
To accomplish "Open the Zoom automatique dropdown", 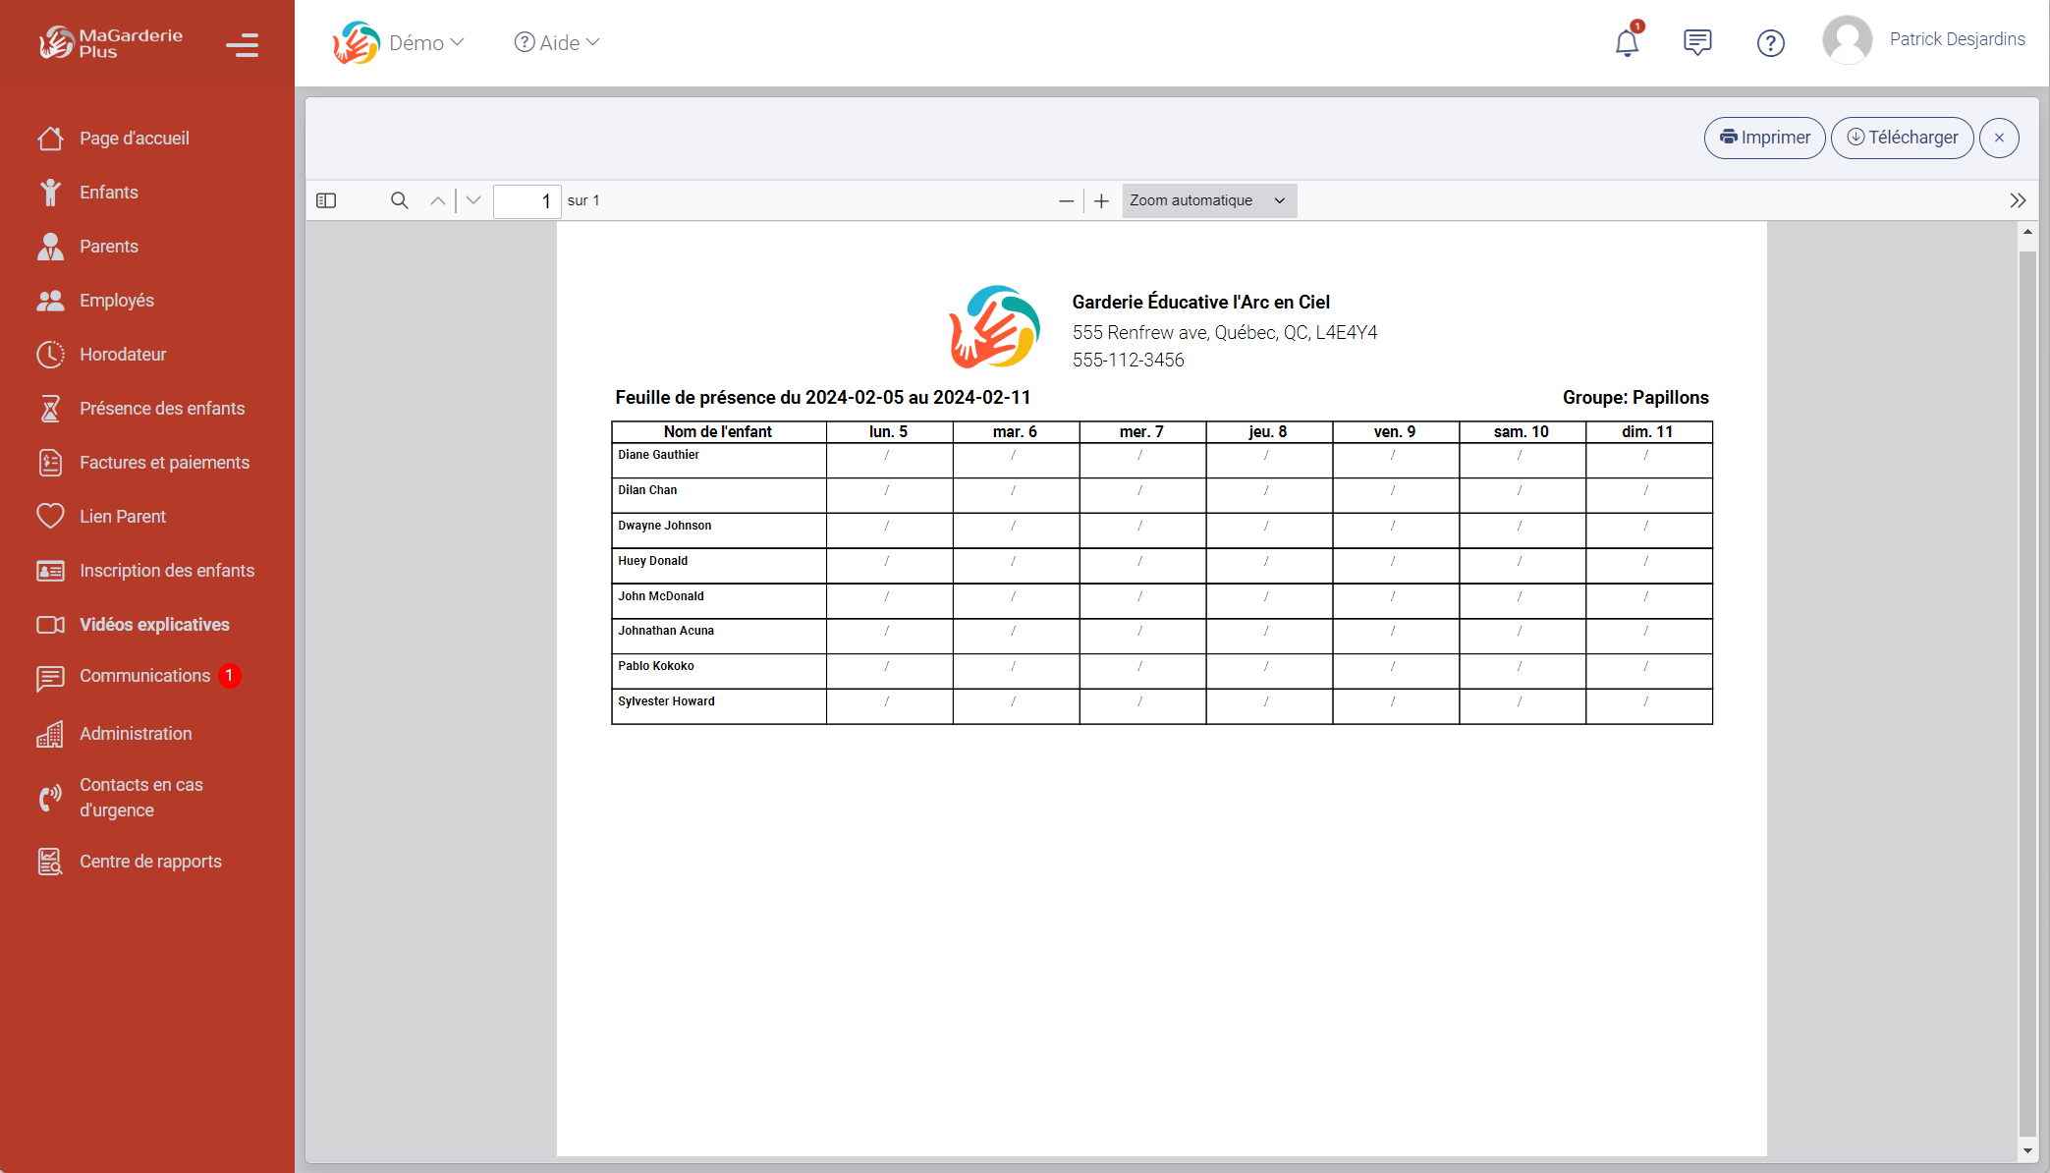I will pyautogui.click(x=1208, y=200).
